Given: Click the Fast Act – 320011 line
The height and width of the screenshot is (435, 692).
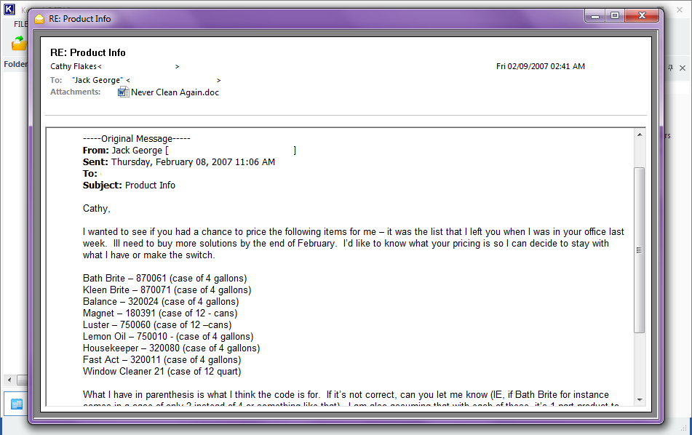Looking at the screenshot, I should click(x=162, y=360).
